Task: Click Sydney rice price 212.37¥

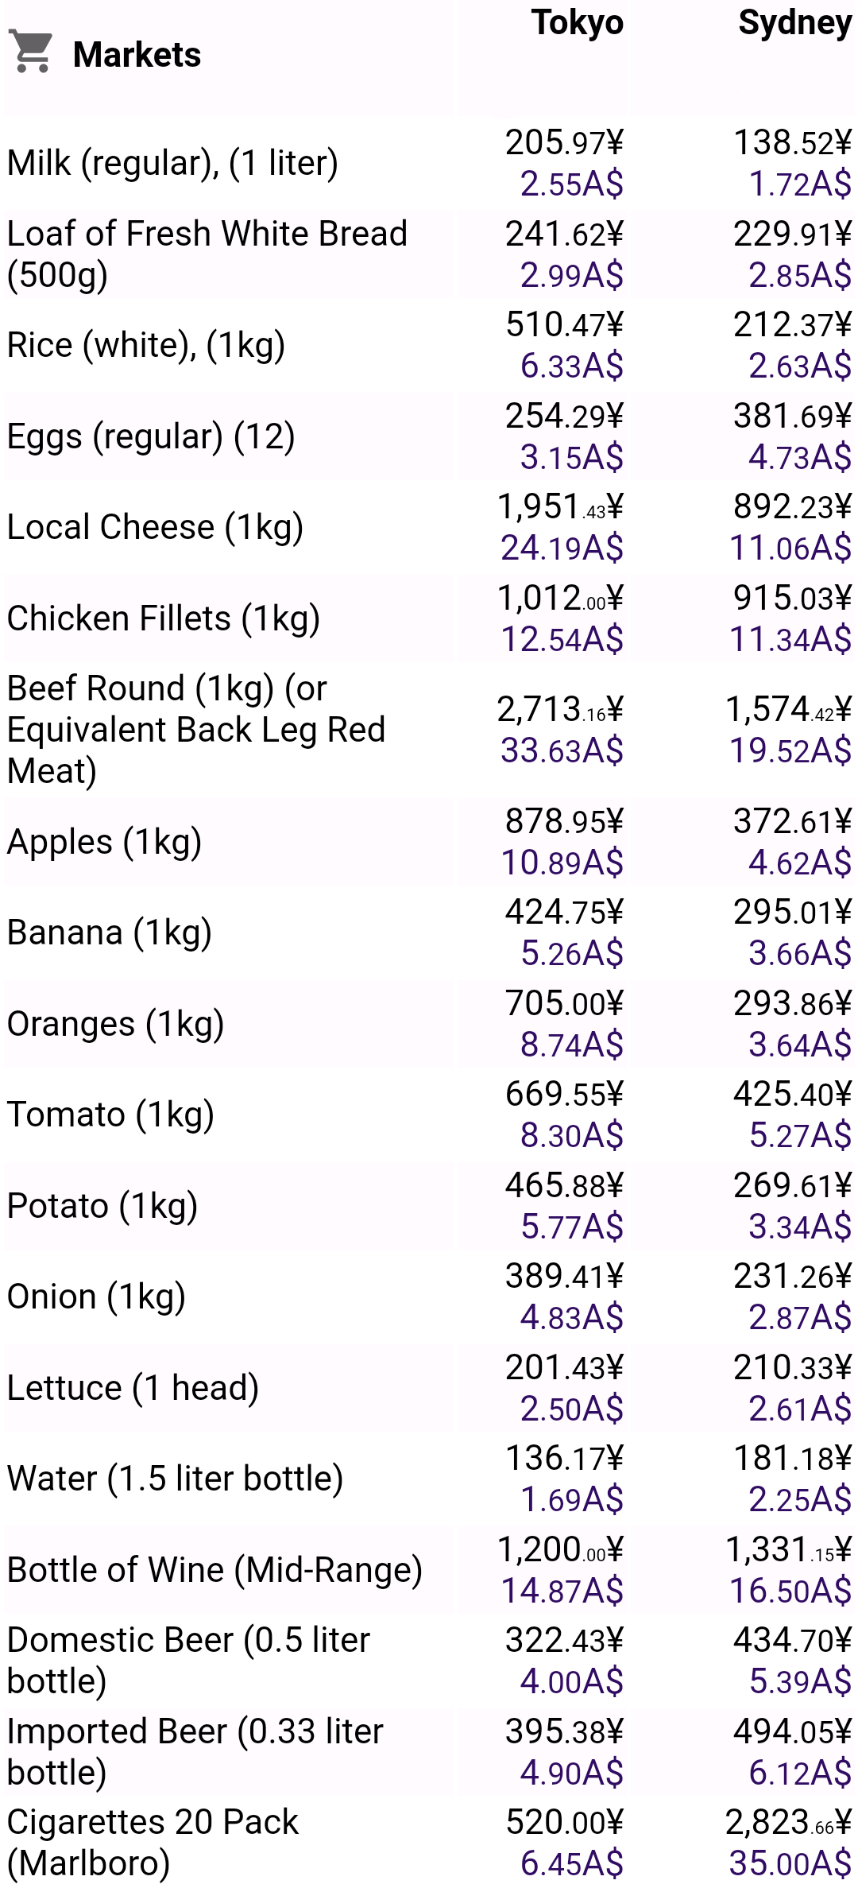Action: click(x=792, y=324)
